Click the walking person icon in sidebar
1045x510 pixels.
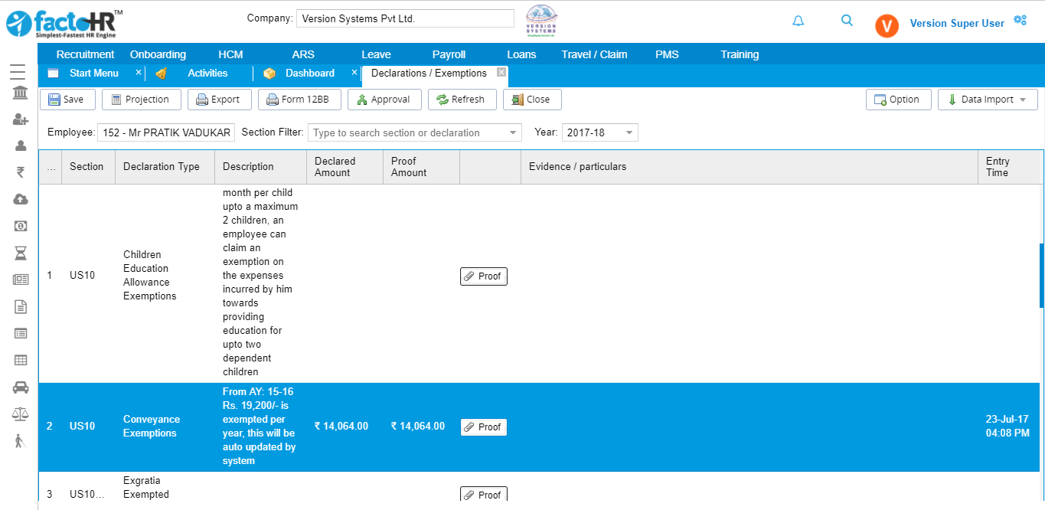pos(20,440)
